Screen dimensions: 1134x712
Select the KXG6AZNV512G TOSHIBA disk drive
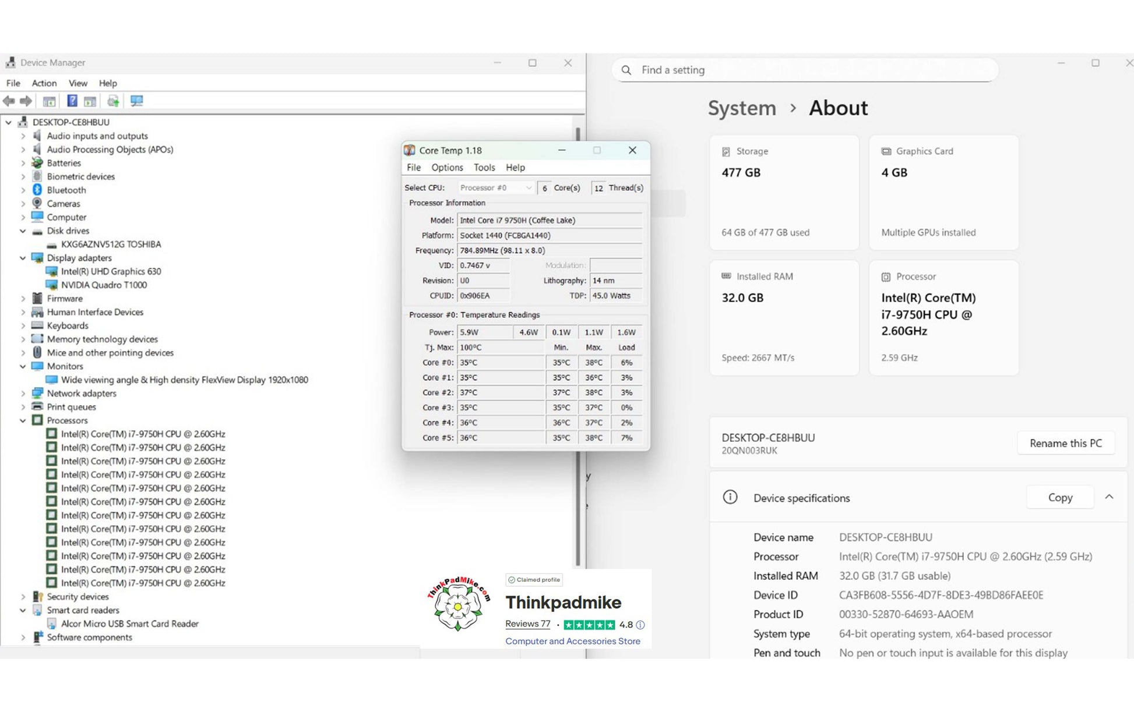111,244
